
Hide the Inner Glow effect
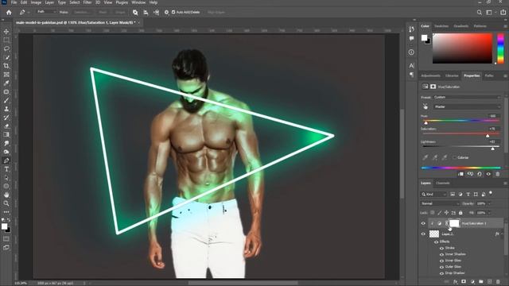(x=441, y=261)
